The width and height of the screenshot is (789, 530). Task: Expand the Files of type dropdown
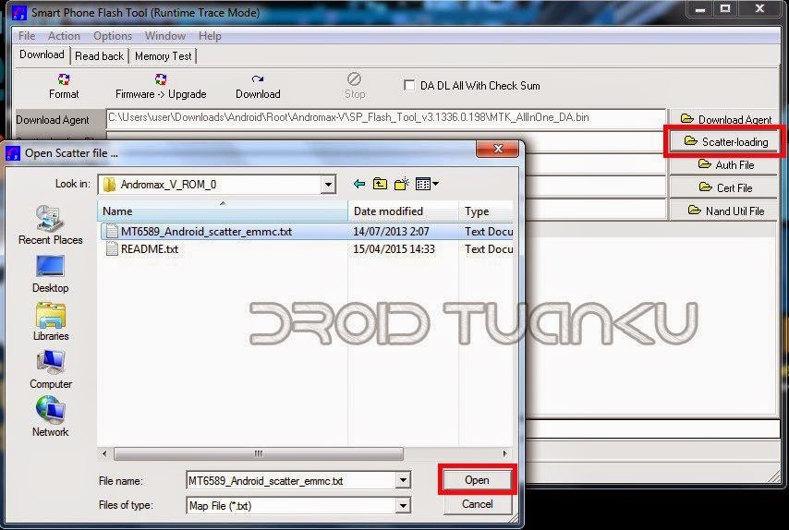point(403,505)
